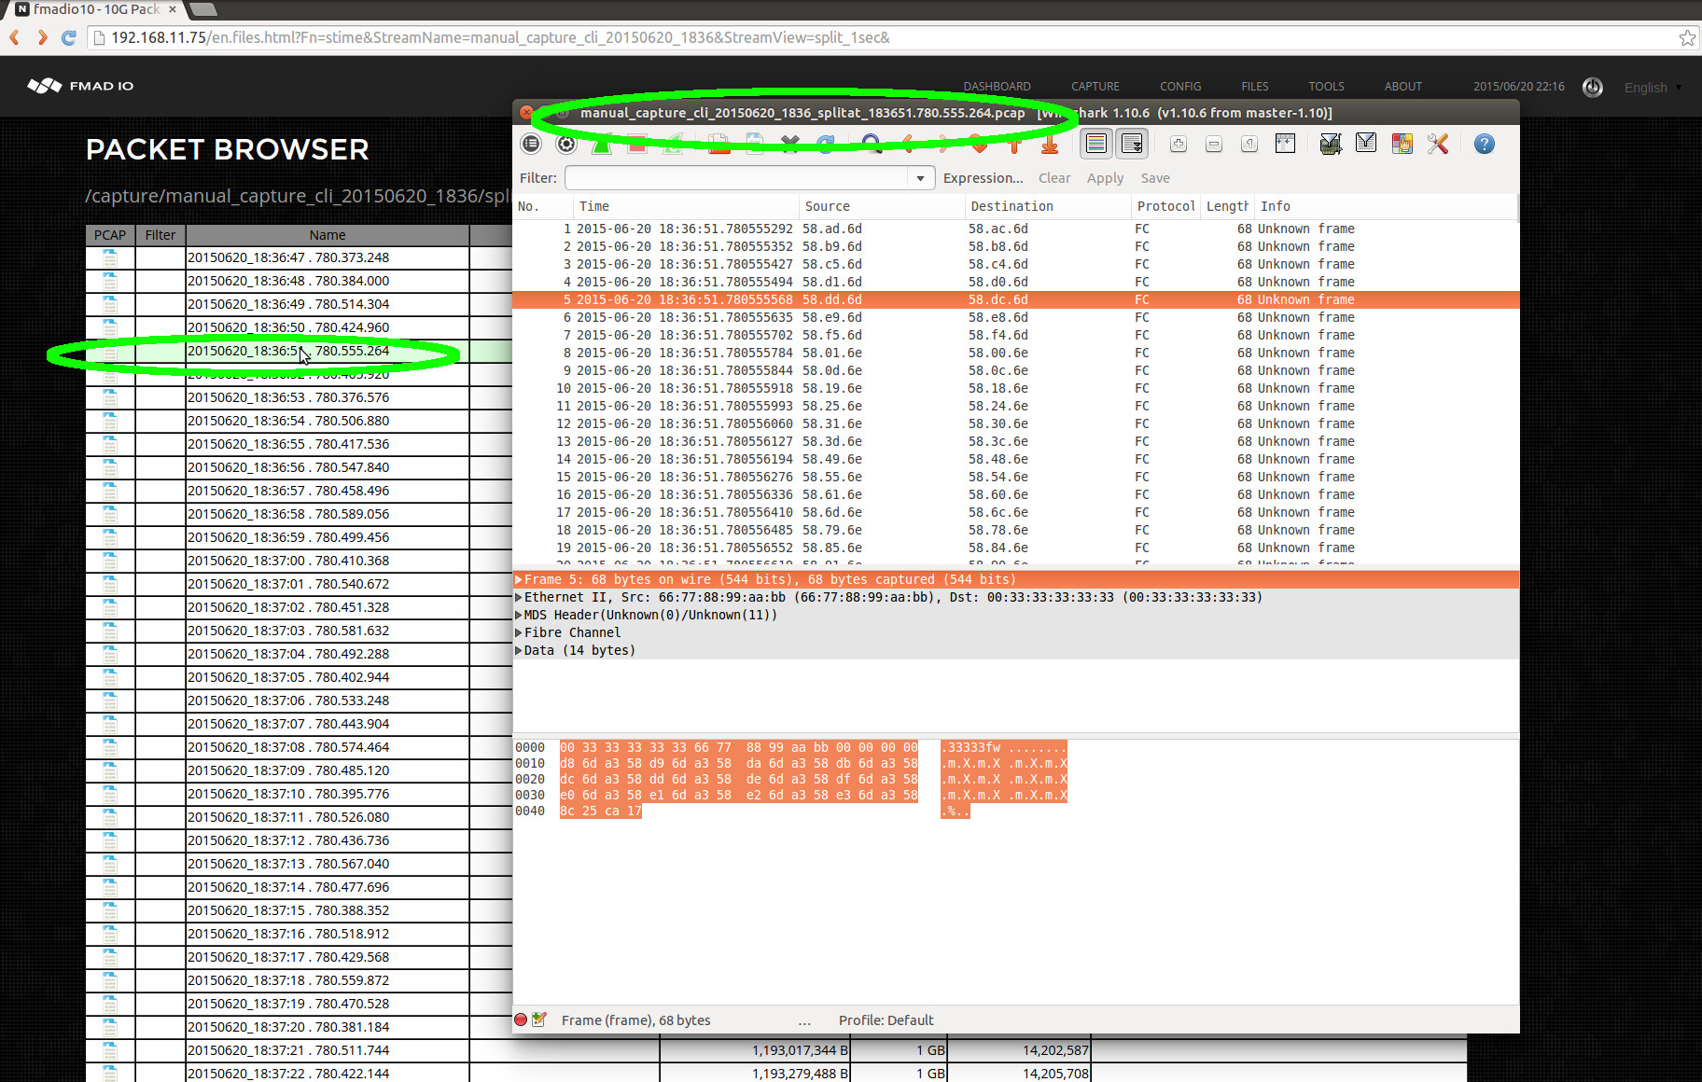Select packet number 10 in the list
Image resolution: width=1702 pixels, height=1082 pixels.
coord(840,388)
